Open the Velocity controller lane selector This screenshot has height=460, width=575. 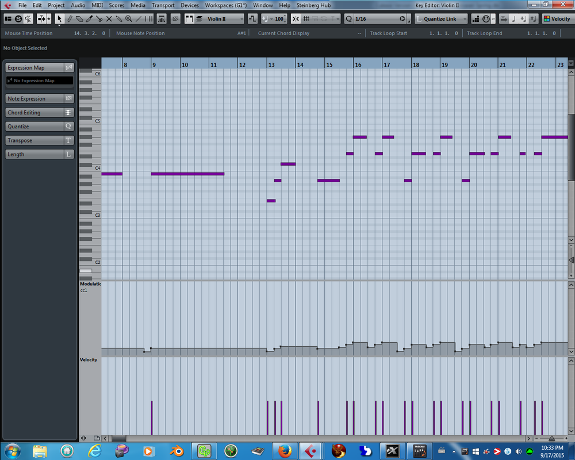point(89,360)
